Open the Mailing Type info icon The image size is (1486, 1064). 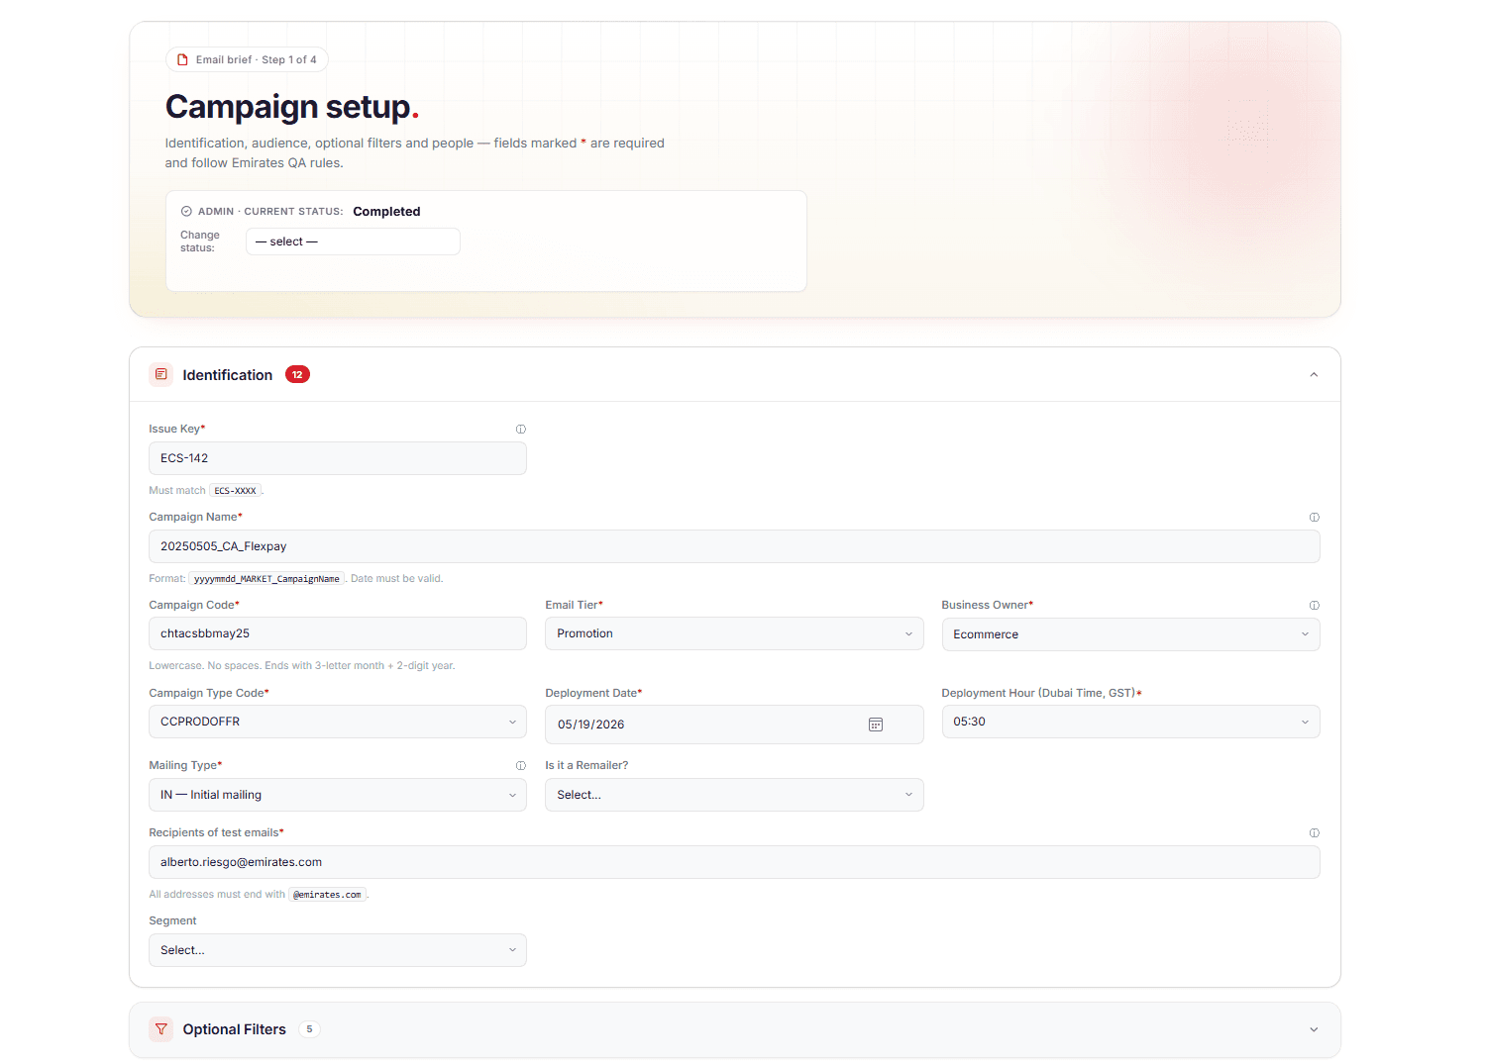click(521, 765)
